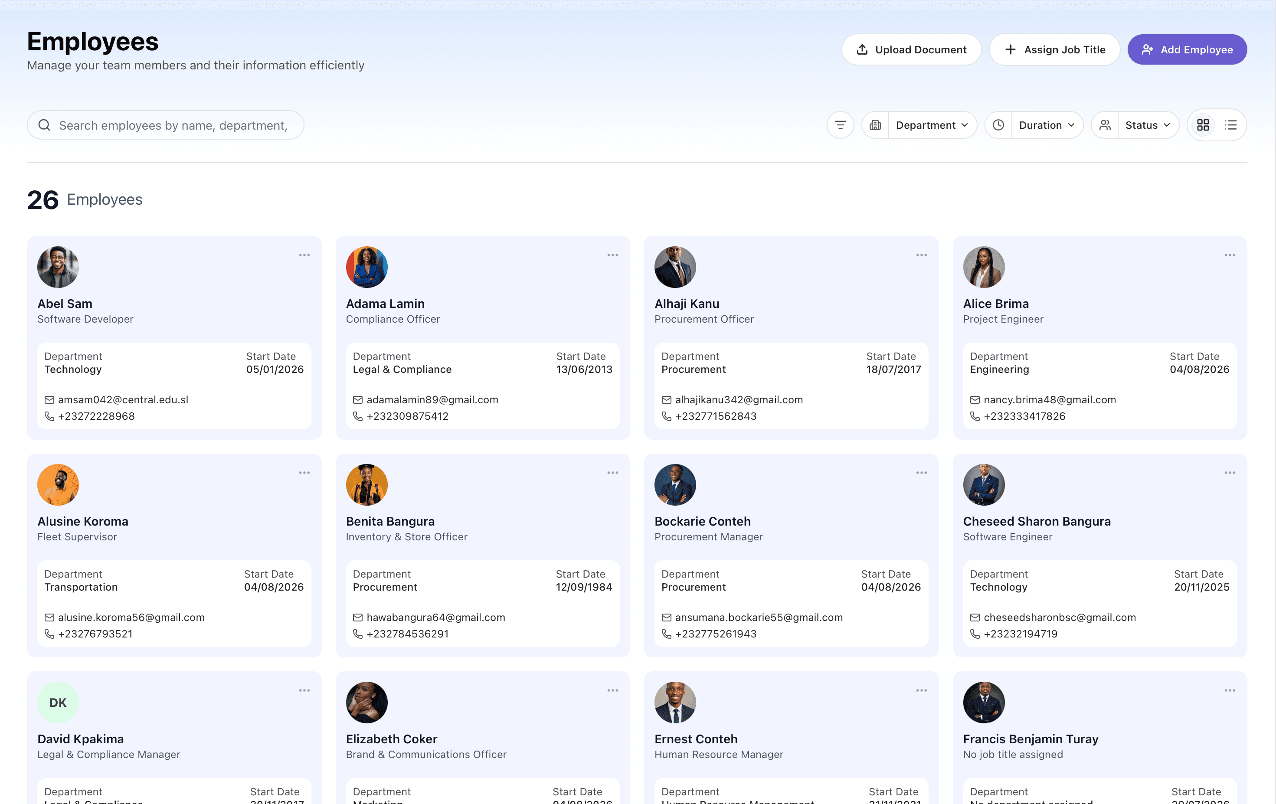This screenshot has height=804, width=1276.
Task: Focus the employee search field
Action: [165, 125]
